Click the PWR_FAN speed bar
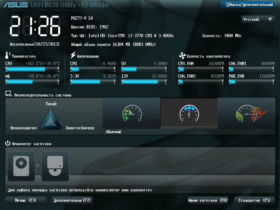280x210 pixels. [x=252, y=82]
